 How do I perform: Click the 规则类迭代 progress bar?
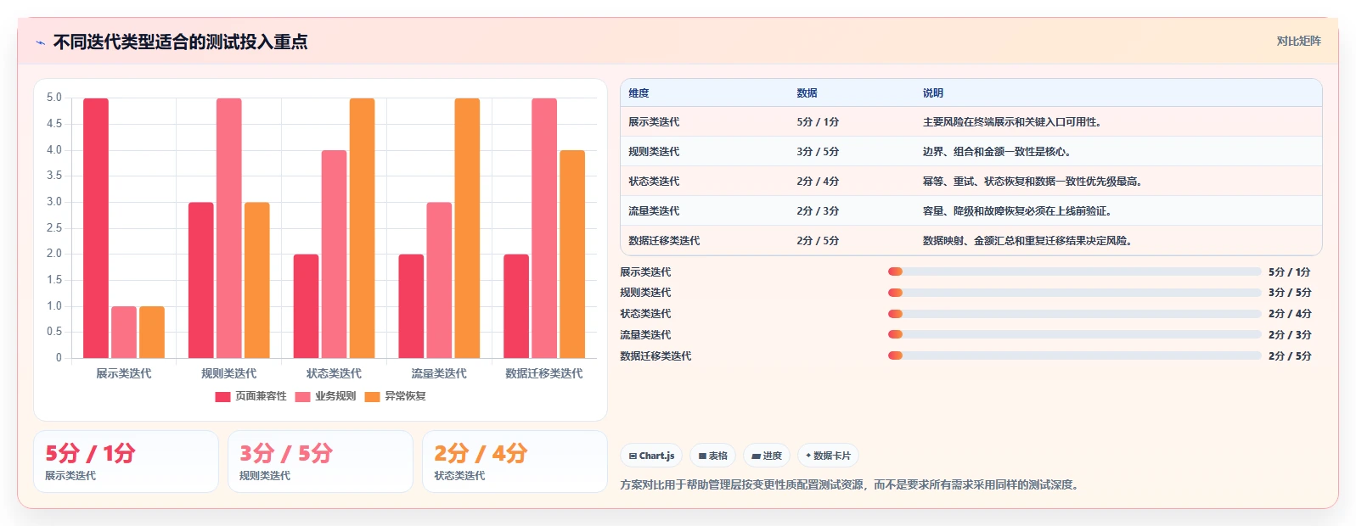[x=1074, y=293]
